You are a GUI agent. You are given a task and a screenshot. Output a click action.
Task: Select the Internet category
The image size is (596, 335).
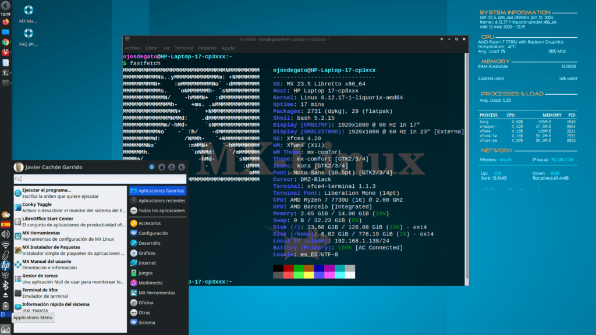157,263
